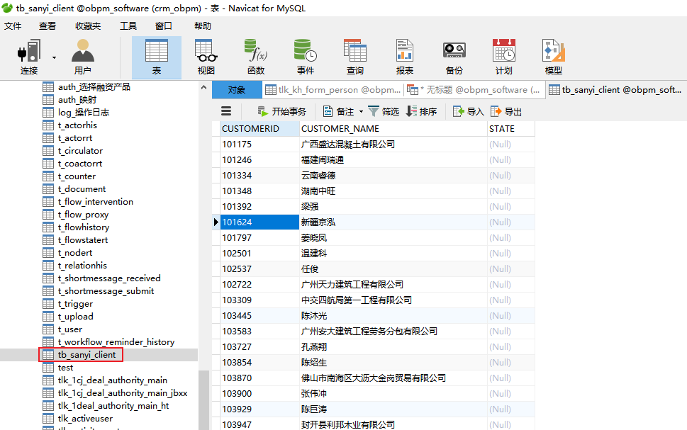Screen dimensions: 687x430
Task: Click the tree scrollbar up arrow
Action: (x=203, y=87)
